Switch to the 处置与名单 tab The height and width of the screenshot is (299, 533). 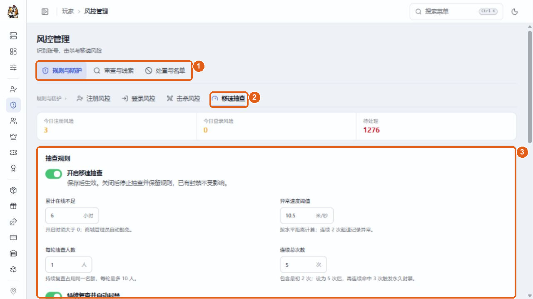(x=165, y=71)
